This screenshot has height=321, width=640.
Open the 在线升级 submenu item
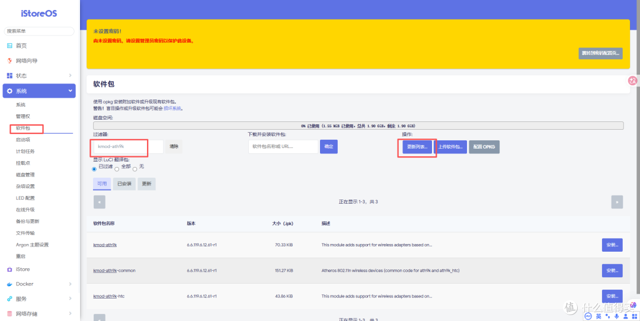(x=25, y=210)
